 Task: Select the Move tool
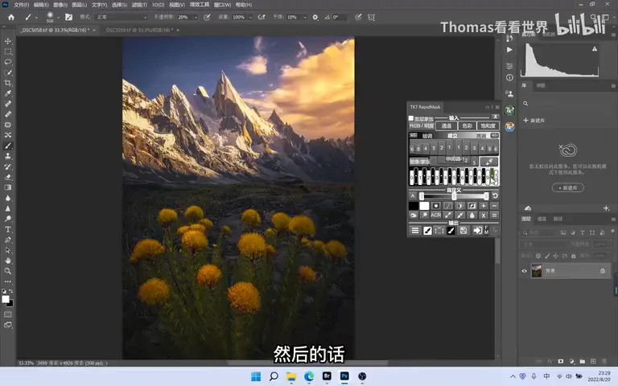pos(8,41)
